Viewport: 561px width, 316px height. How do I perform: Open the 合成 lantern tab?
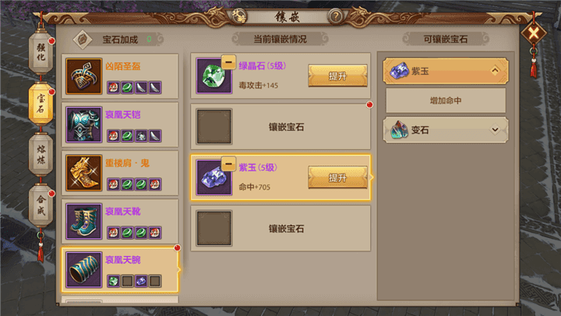click(x=41, y=205)
